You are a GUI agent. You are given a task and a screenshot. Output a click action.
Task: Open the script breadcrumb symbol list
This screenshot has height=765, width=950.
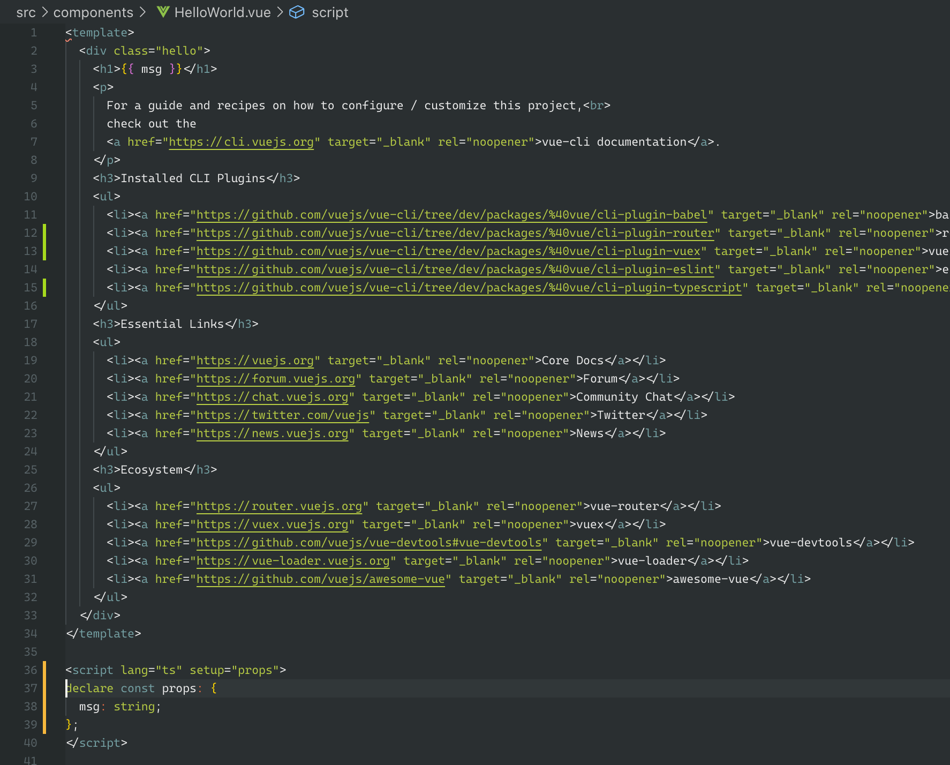click(329, 12)
